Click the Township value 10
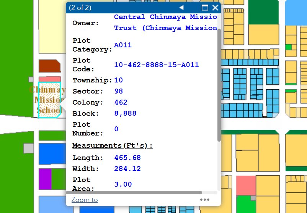307x213 pixels. 119,80
